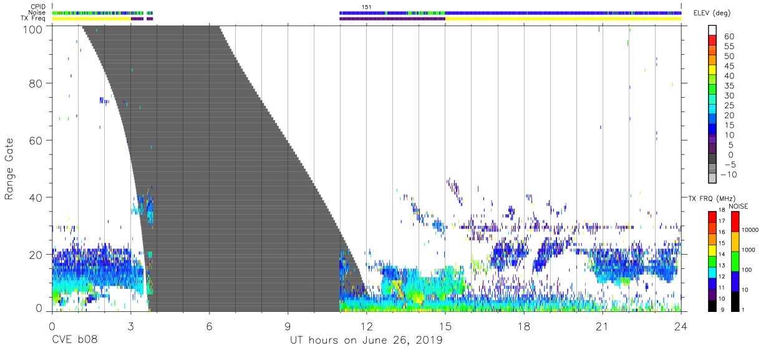Click x-axis tick label 12
Screen dimensions: 766x353
[x=366, y=326]
